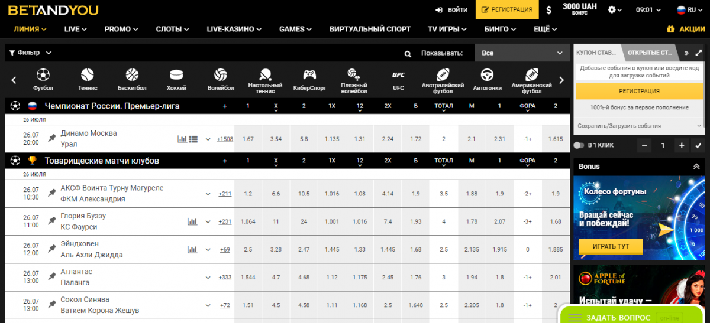
Task: Open the +333 markets link for Атлантас
Action: [x=225, y=277]
